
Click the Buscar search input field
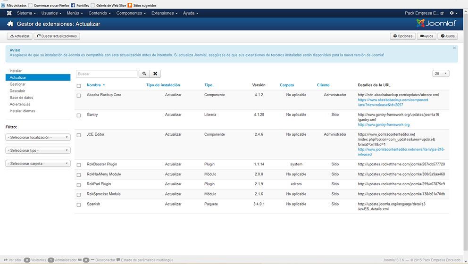(x=107, y=74)
